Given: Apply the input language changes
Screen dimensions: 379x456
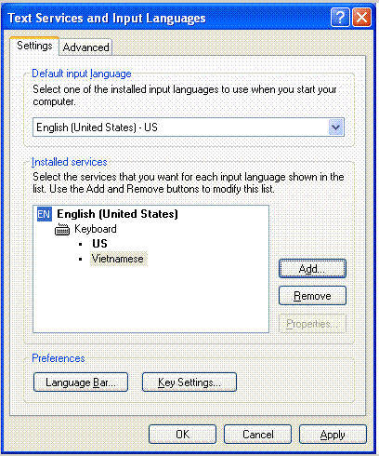Looking at the screenshot, I should tap(333, 435).
